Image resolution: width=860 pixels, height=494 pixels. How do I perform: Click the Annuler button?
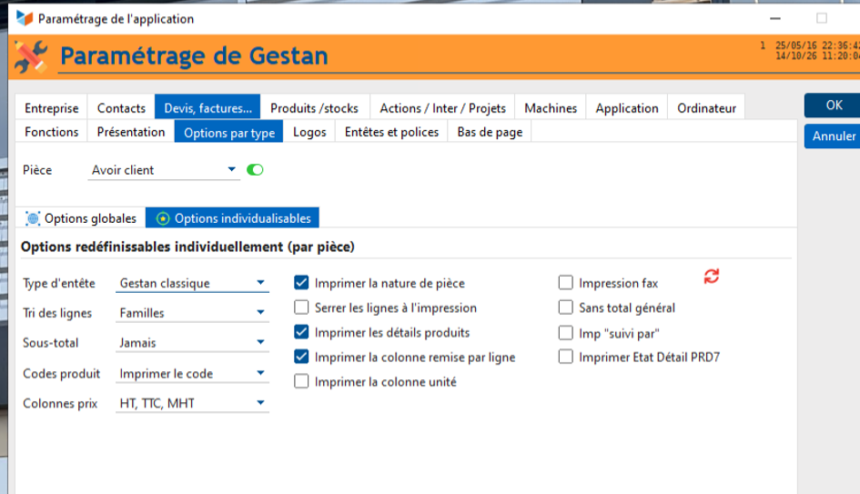[x=834, y=136]
